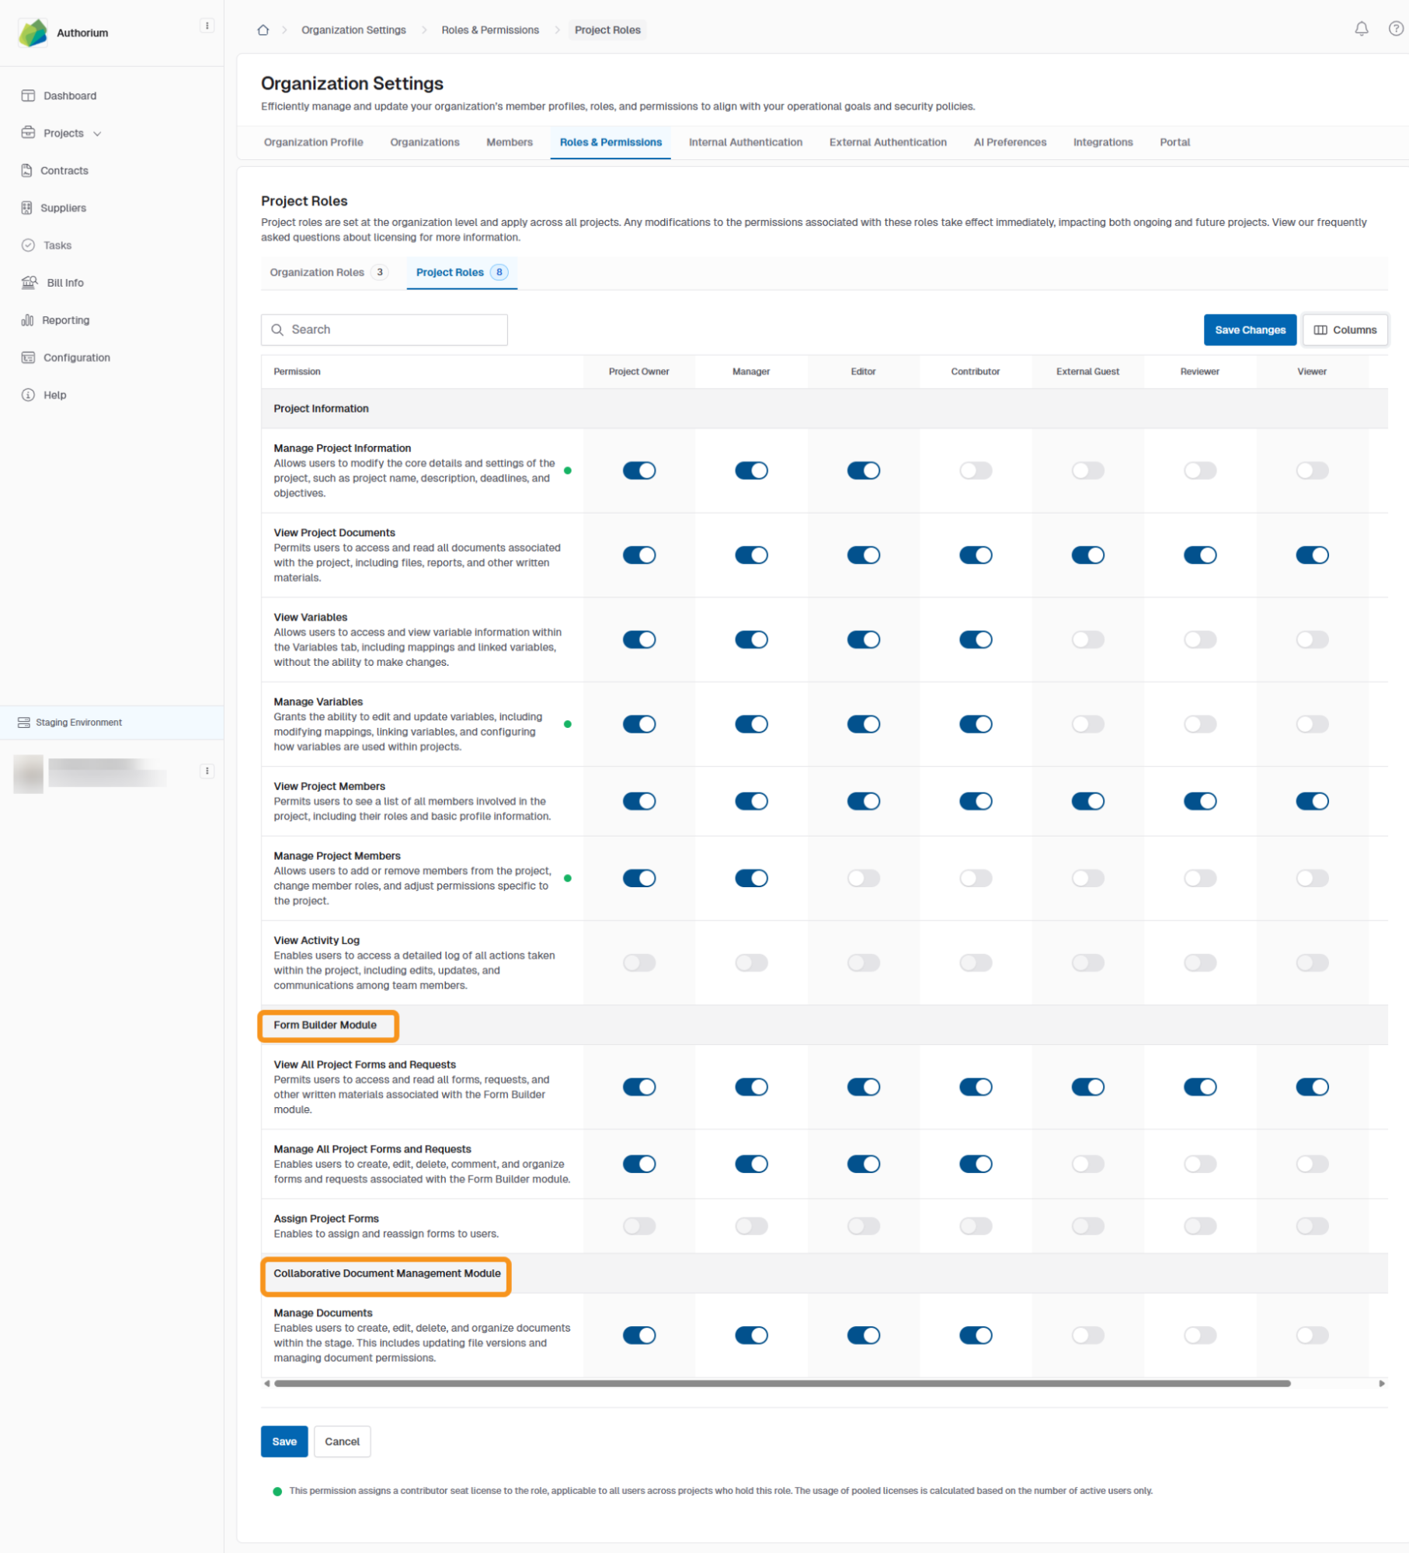Switch to the Members tab
The height and width of the screenshot is (1553, 1409).
509,142
